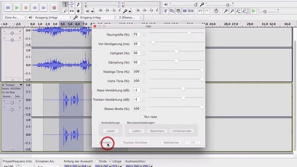Image resolution: width=297 pixels, height=167 pixels.
Task: Click the Umbenennen button
Action: click(181, 131)
